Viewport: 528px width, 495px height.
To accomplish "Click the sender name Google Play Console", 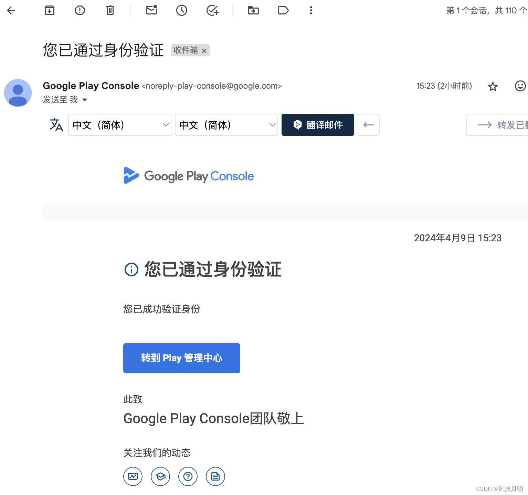I will [91, 86].
